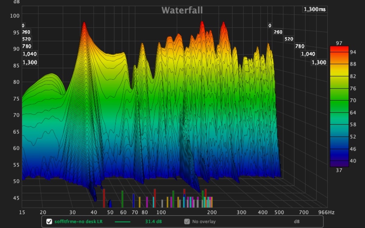Click the dark blue band on color scale
This screenshot has height=228, width=365.
pos(339,155)
